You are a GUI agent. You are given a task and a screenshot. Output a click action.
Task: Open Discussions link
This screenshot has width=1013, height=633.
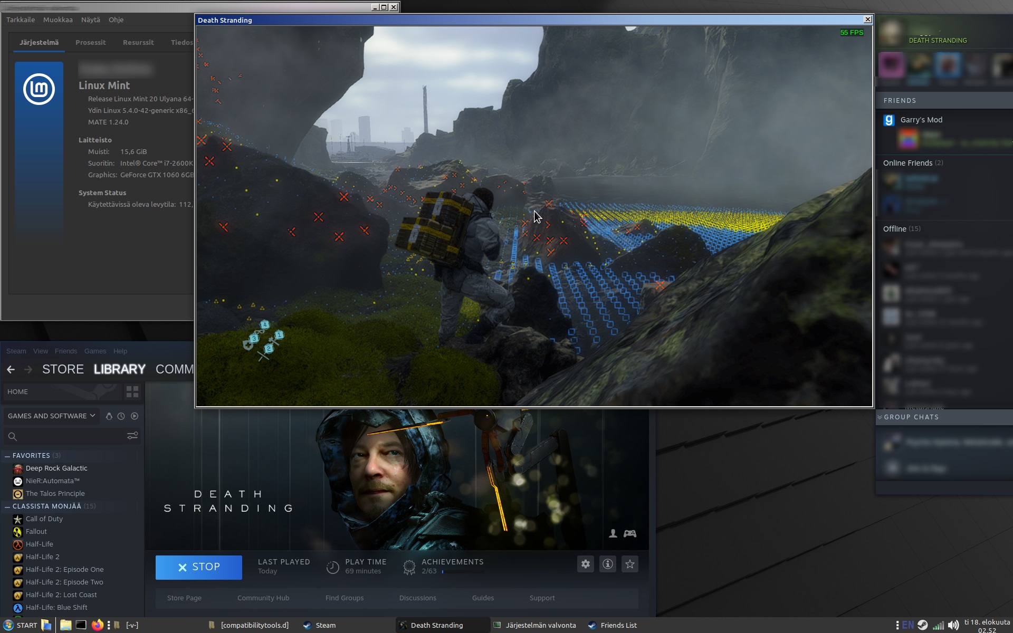418,598
